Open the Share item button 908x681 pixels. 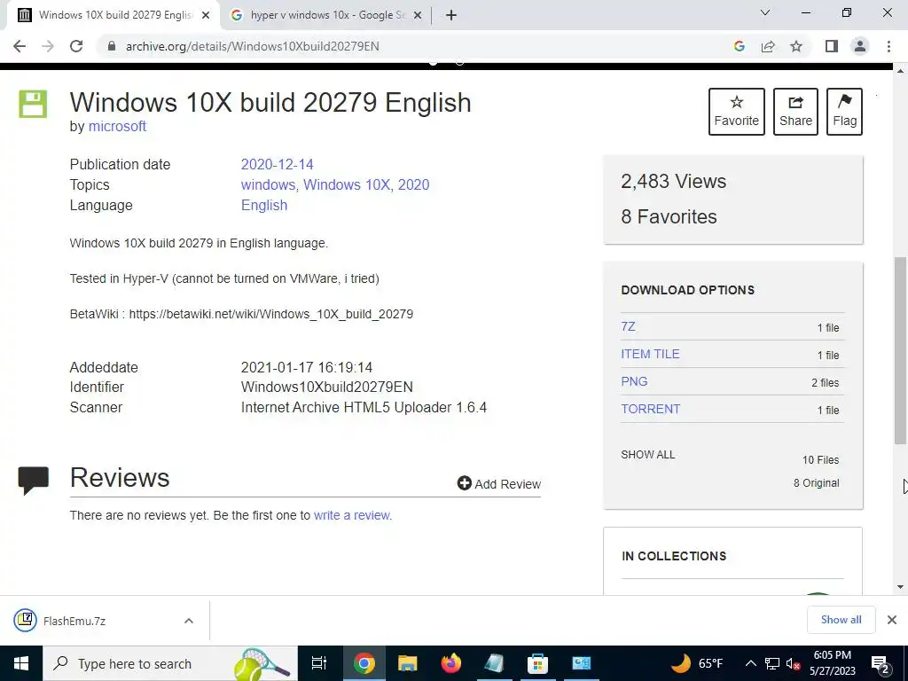(x=795, y=112)
